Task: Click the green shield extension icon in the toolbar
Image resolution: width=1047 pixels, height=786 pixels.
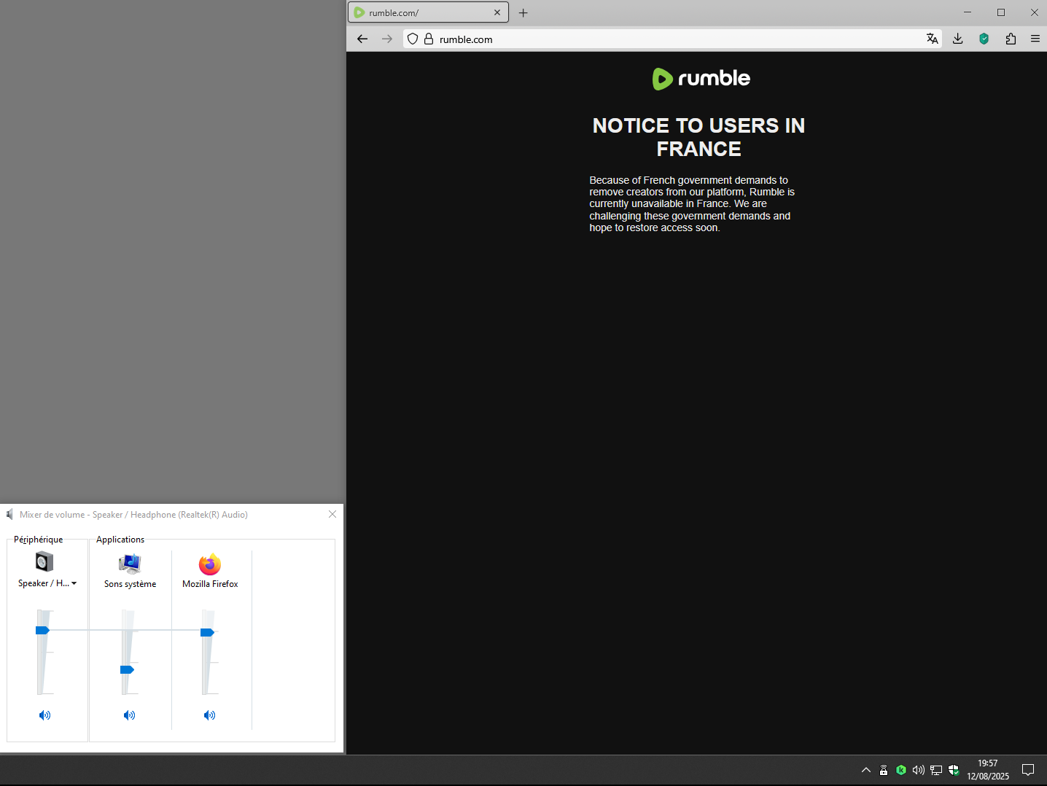Action: (x=984, y=39)
